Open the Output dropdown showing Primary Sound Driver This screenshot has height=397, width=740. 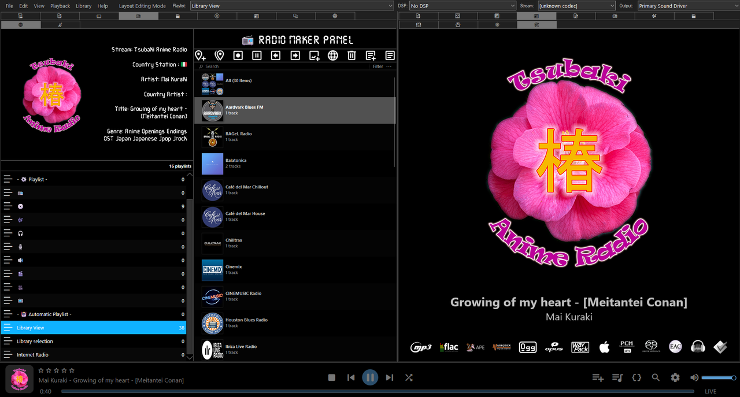[688, 6]
